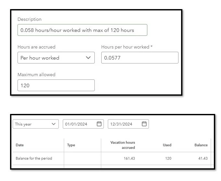Image resolution: width=221 pixels, height=181 pixels.
Task: Open the end date calendar picker icon
Action: tap(144, 124)
